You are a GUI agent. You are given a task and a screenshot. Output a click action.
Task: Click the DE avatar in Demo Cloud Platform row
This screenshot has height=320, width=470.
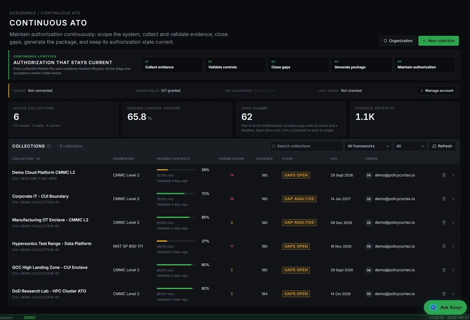click(x=369, y=175)
